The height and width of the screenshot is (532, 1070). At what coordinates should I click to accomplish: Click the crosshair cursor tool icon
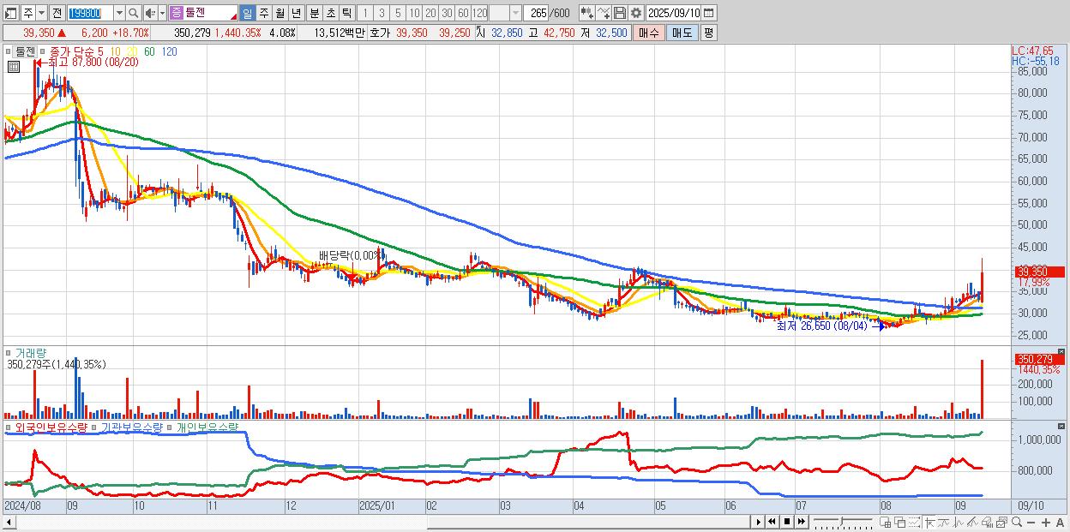pos(929,522)
